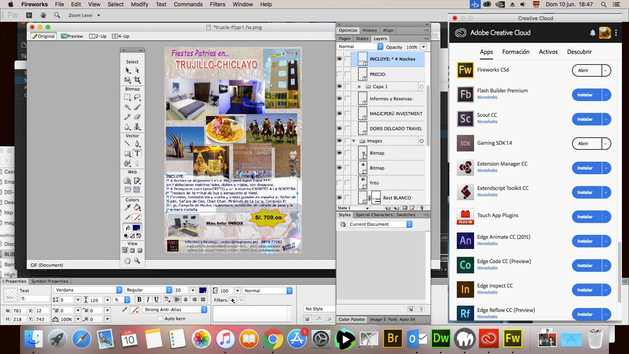
Task: Open the Regular font style dropdown
Action: click(149, 290)
